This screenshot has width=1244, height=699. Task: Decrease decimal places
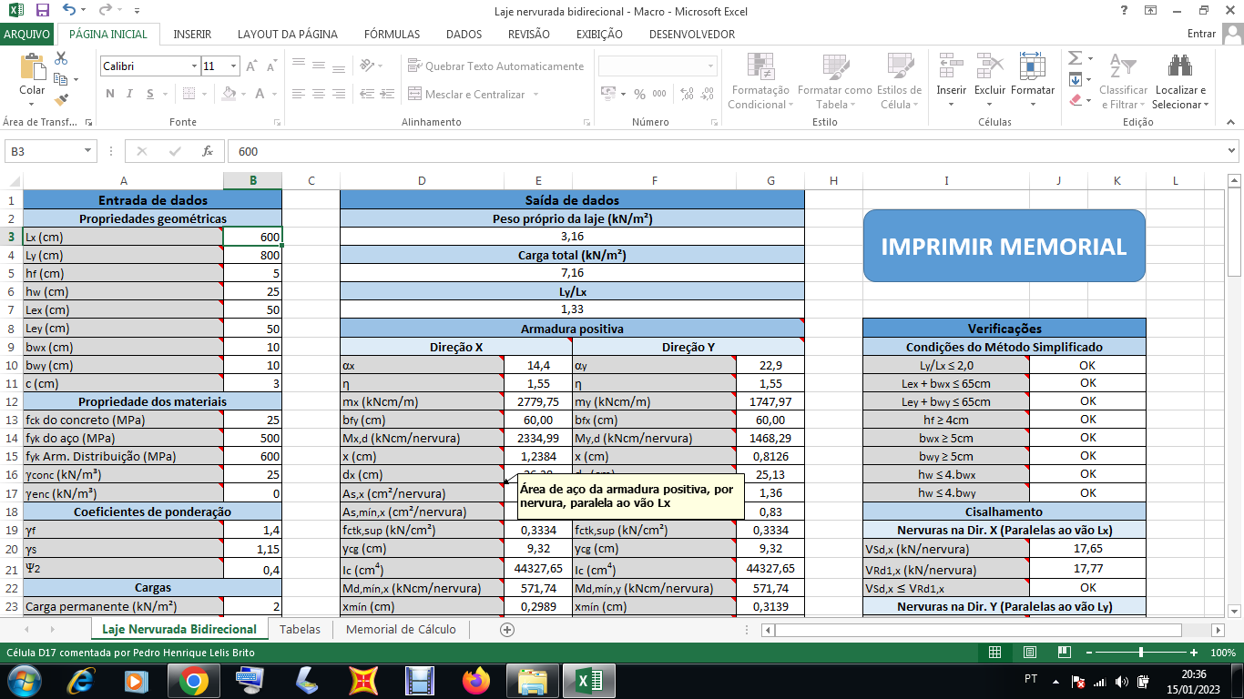click(x=707, y=94)
